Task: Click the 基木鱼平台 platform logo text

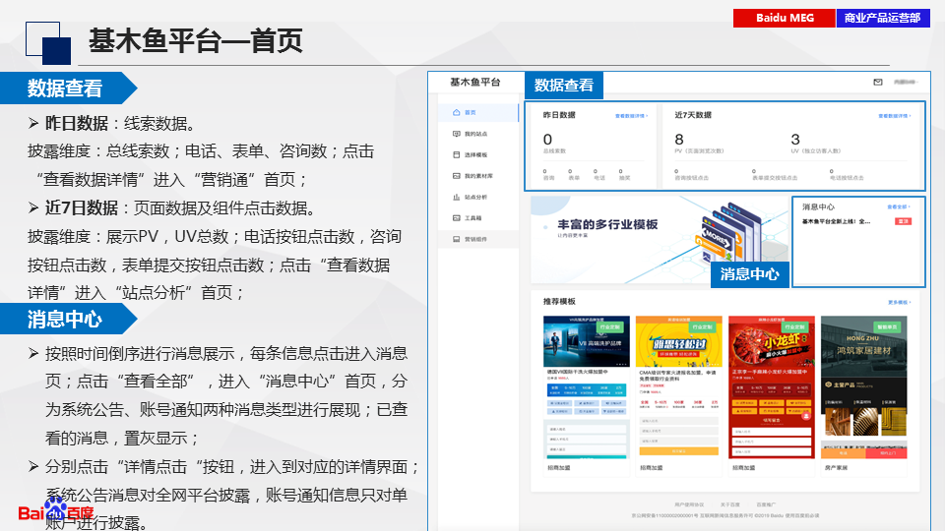Action: 474,82
